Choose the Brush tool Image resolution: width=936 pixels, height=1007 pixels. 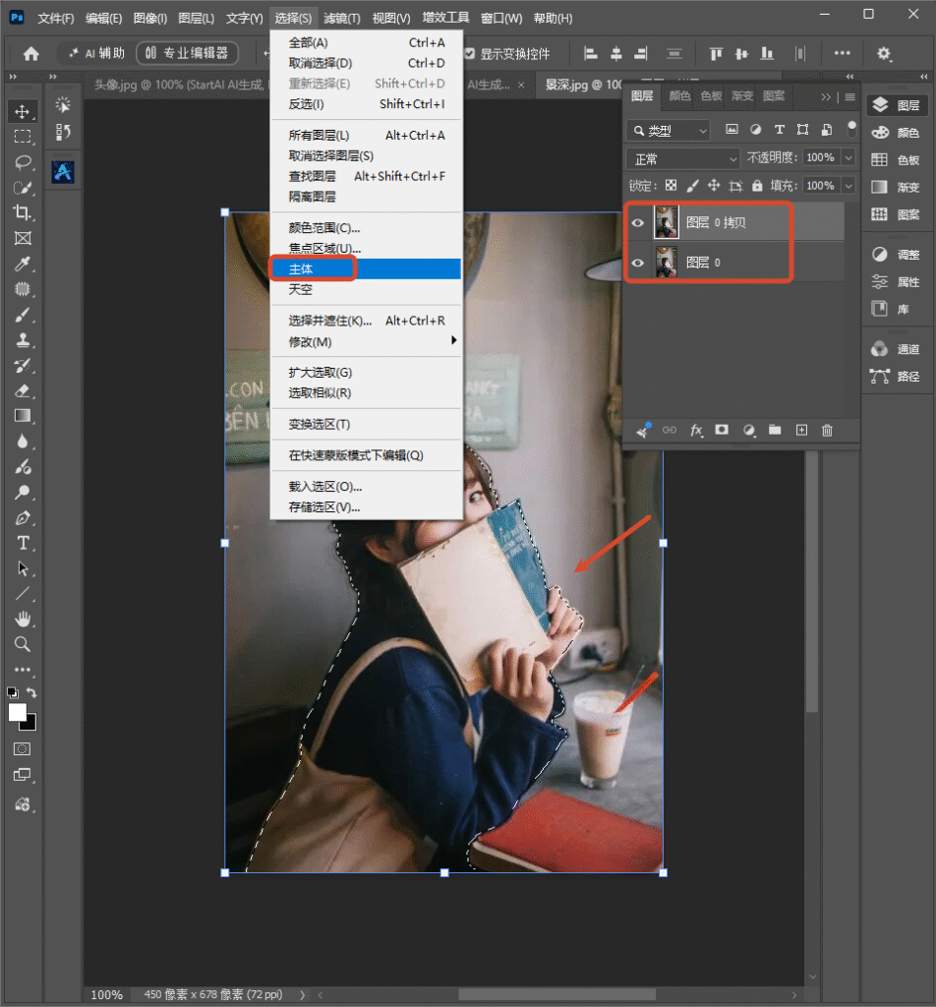coord(23,315)
